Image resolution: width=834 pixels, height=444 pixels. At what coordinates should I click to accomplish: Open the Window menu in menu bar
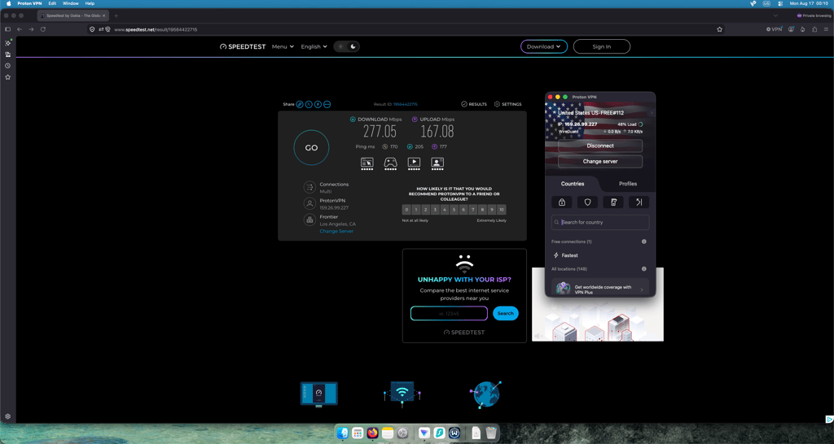[70, 3]
